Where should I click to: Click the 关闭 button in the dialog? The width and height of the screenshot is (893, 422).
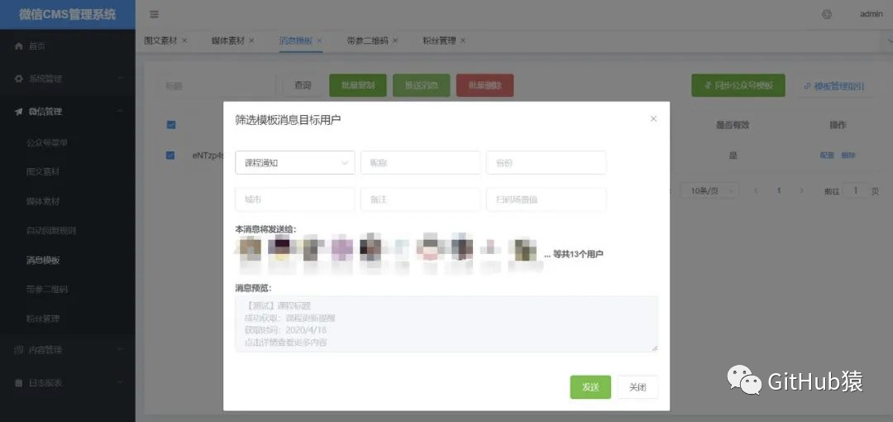pos(638,387)
